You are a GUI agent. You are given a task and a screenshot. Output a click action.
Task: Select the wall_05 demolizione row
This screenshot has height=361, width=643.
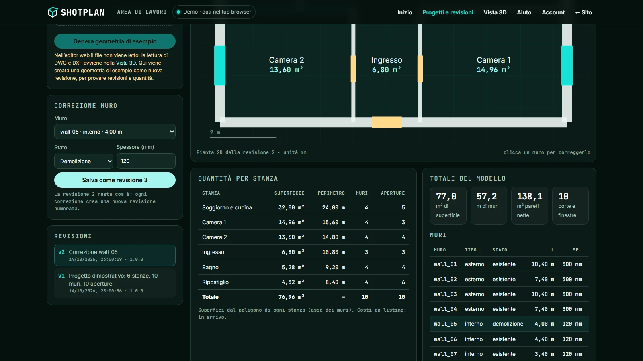pos(509,324)
